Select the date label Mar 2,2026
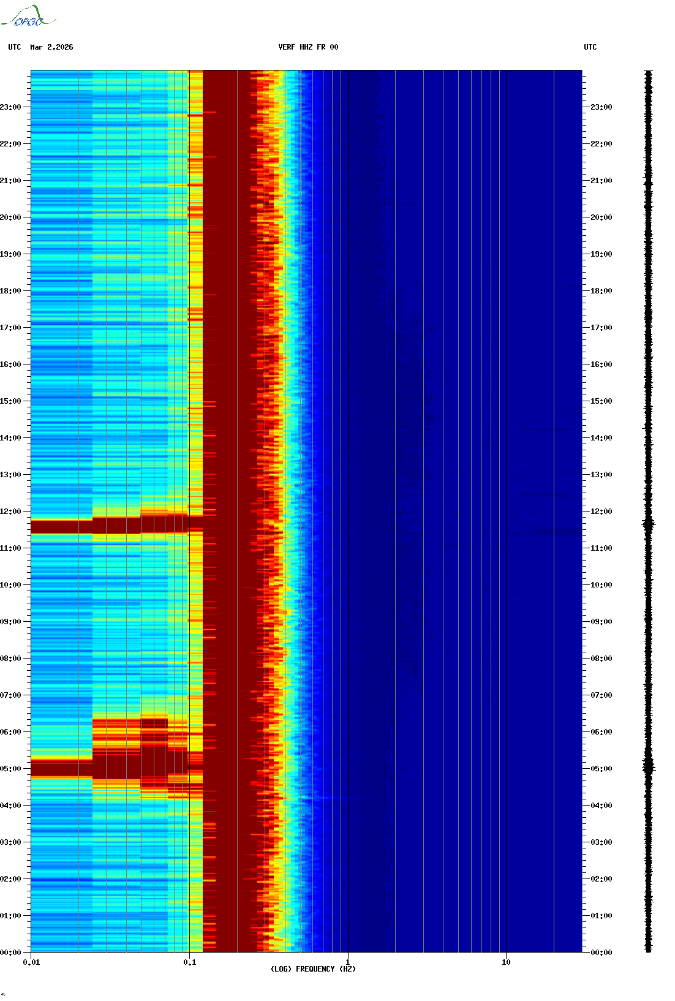Image resolution: width=675 pixels, height=1001 pixels. click(51, 47)
